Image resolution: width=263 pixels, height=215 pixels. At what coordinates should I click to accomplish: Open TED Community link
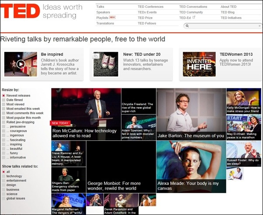[191, 12]
